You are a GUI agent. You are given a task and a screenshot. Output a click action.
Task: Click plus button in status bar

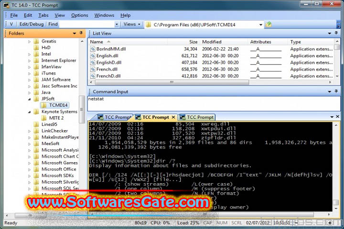pyautogui.click(x=330, y=223)
